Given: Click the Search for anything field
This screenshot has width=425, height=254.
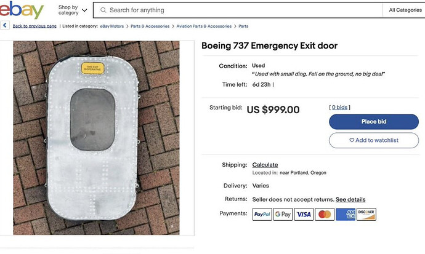Looking at the screenshot, I should coord(240,10).
